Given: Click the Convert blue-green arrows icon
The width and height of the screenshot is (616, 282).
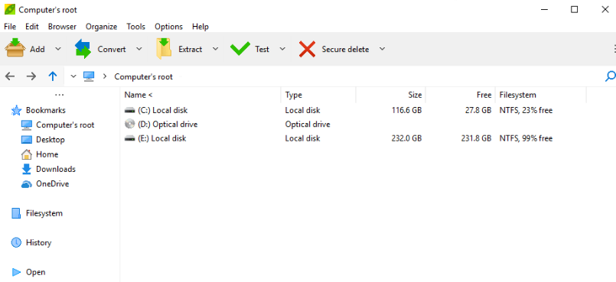Looking at the screenshot, I should [x=83, y=49].
